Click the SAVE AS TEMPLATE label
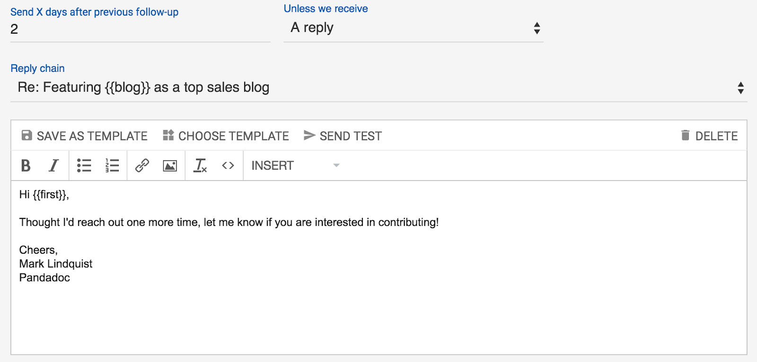 (x=92, y=136)
